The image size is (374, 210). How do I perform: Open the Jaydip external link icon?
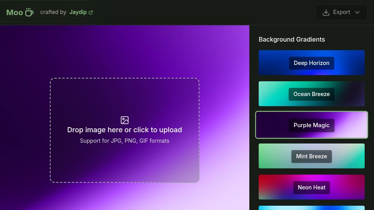click(x=91, y=12)
